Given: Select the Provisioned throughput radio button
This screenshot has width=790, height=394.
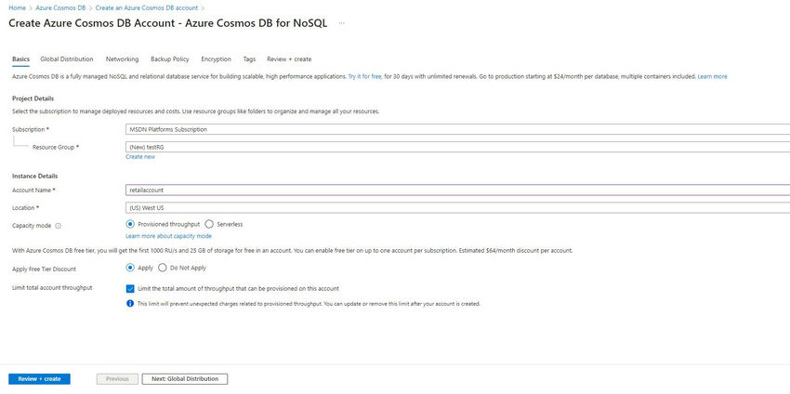Looking at the screenshot, I should (130, 224).
